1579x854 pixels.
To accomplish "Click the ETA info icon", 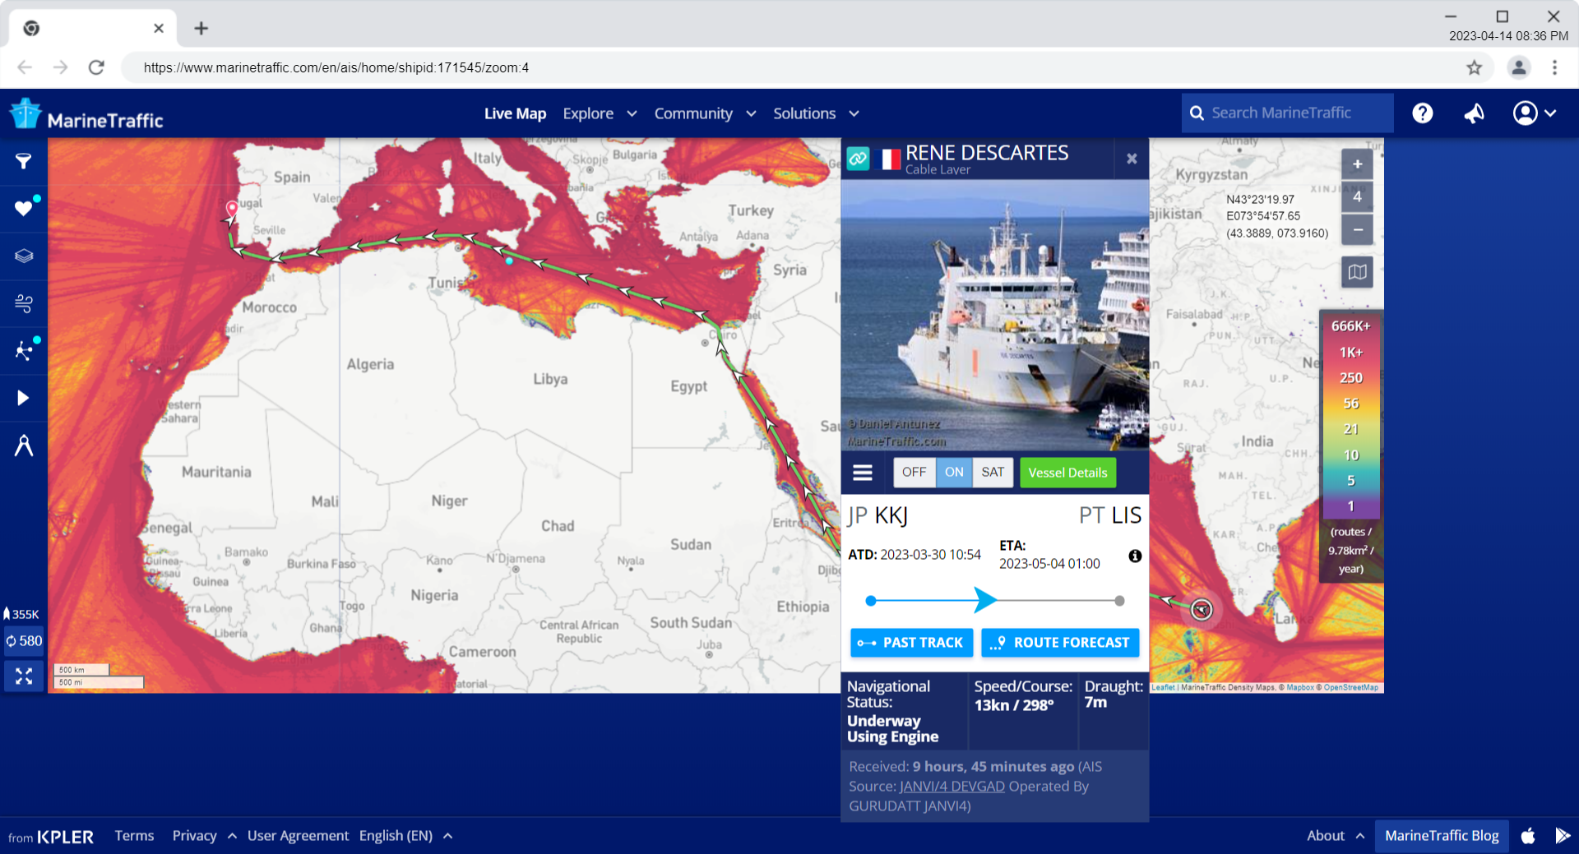I will (1135, 556).
